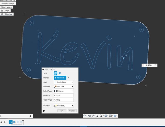The height and width of the screenshot is (127, 165).
Task: Select the Thin Extrude type icon
Action: pyautogui.click(x=60, y=73)
